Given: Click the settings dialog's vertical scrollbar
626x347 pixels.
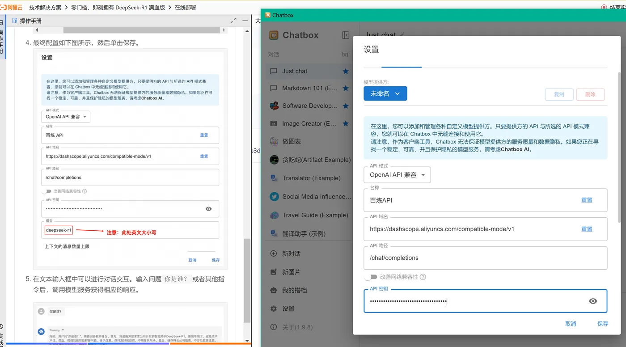Looking at the screenshot, I should pyautogui.click(x=619, y=148).
